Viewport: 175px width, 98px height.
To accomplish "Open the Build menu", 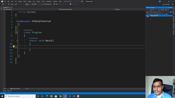I will (x=25, y=1).
